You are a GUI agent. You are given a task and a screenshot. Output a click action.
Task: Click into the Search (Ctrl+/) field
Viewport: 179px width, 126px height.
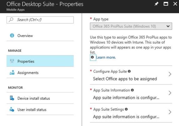pyautogui.click(x=42, y=20)
